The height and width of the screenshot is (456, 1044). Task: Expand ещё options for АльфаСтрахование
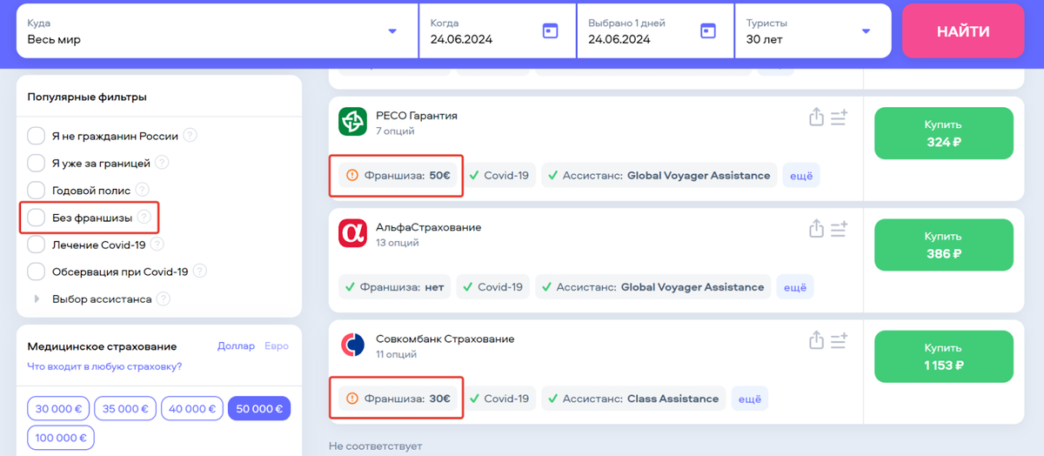795,287
